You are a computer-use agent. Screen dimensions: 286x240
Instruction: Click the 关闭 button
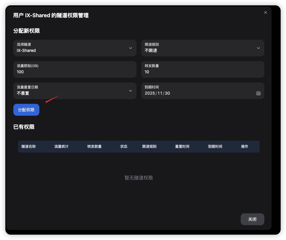click(x=252, y=219)
